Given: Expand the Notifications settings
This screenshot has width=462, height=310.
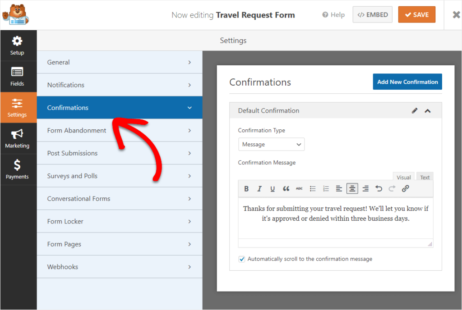Looking at the screenshot, I should tap(119, 85).
